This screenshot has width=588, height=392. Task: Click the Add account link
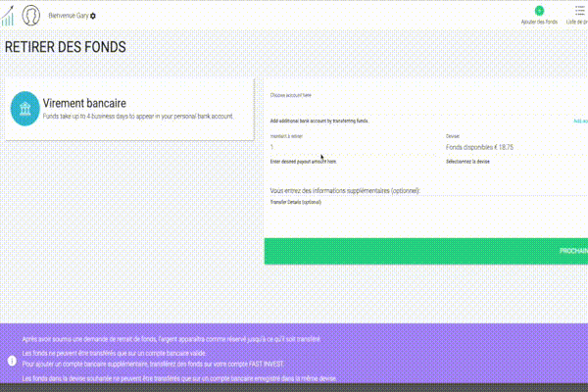[x=579, y=121]
